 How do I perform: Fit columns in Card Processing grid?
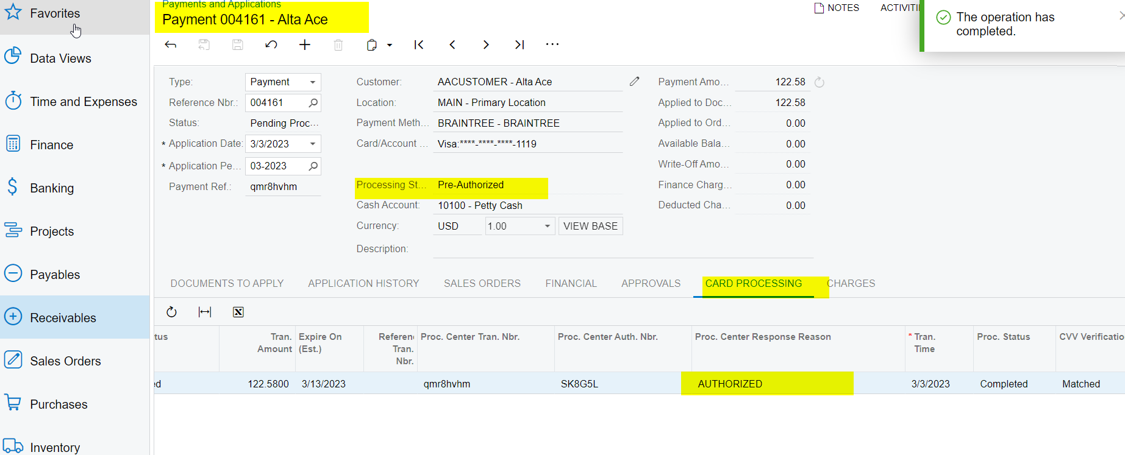point(205,312)
